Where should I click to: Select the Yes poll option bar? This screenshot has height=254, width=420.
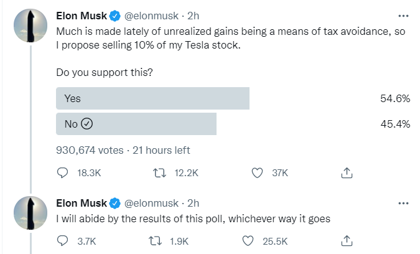point(152,98)
